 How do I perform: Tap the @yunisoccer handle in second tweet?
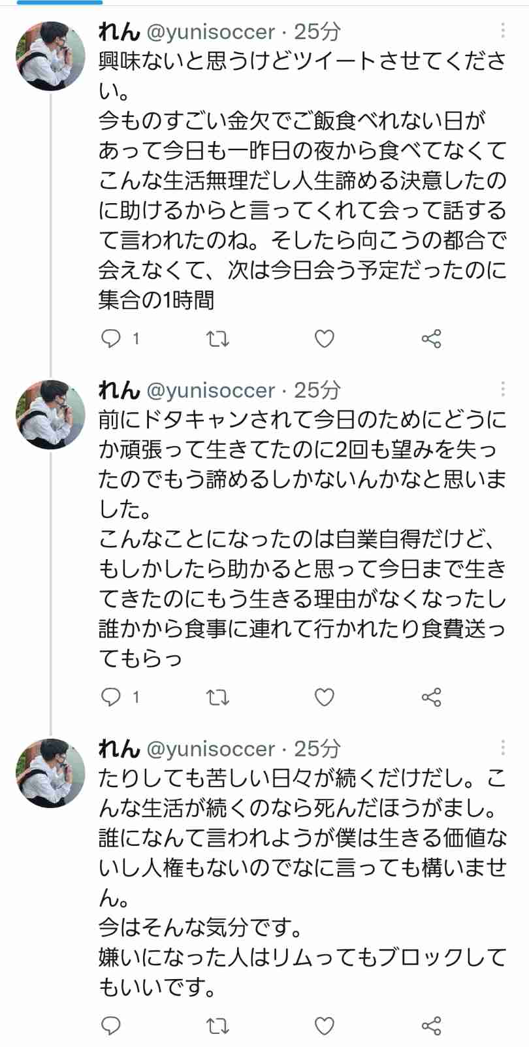click(x=211, y=391)
